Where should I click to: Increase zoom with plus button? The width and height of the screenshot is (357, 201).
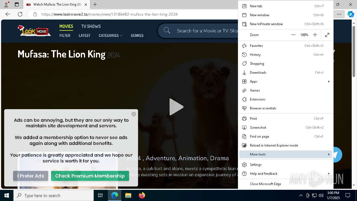(315, 35)
